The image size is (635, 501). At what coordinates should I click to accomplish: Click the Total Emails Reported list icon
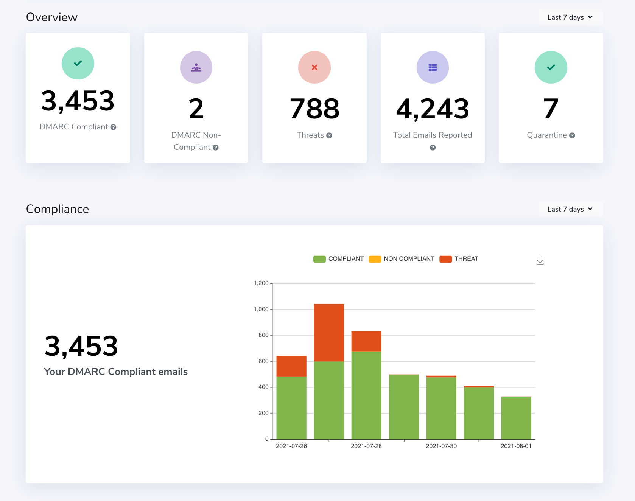(433, 67)
